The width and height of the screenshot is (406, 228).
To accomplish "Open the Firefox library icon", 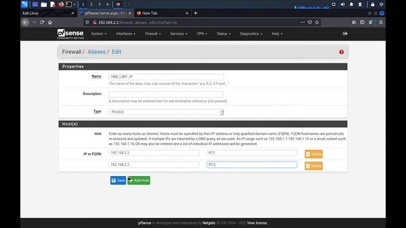I will (354, 23).
